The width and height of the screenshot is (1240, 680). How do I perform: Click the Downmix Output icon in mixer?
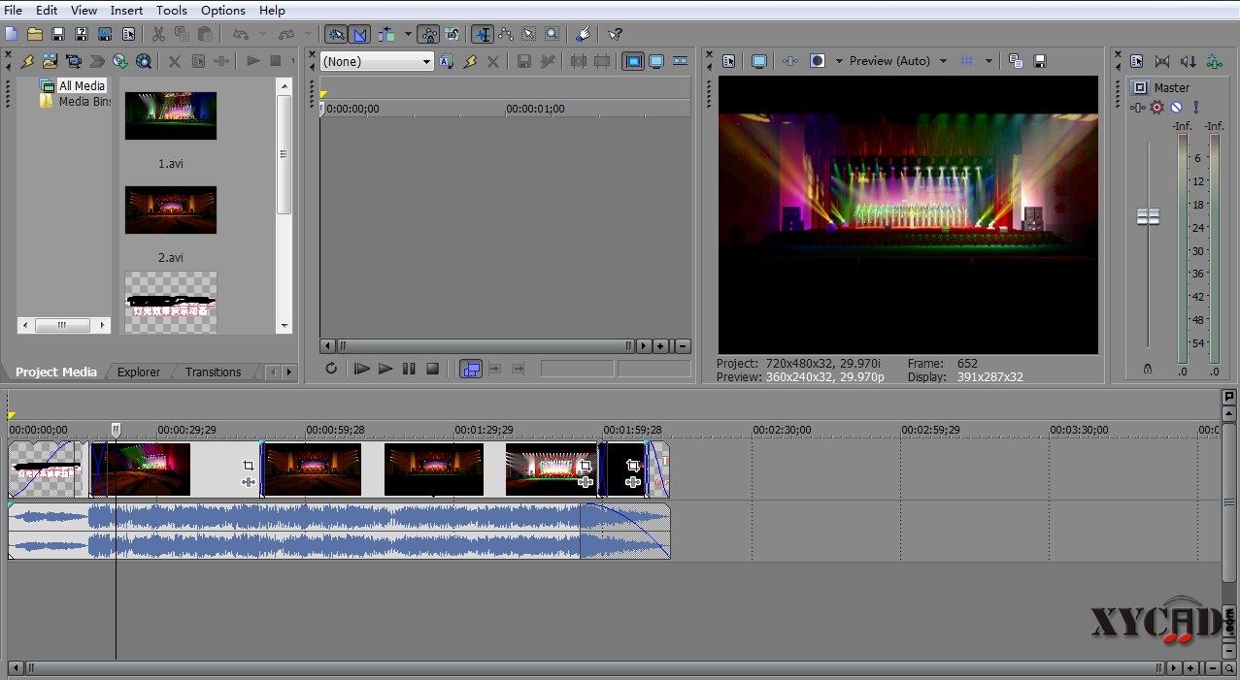[x=1161, y=61]
